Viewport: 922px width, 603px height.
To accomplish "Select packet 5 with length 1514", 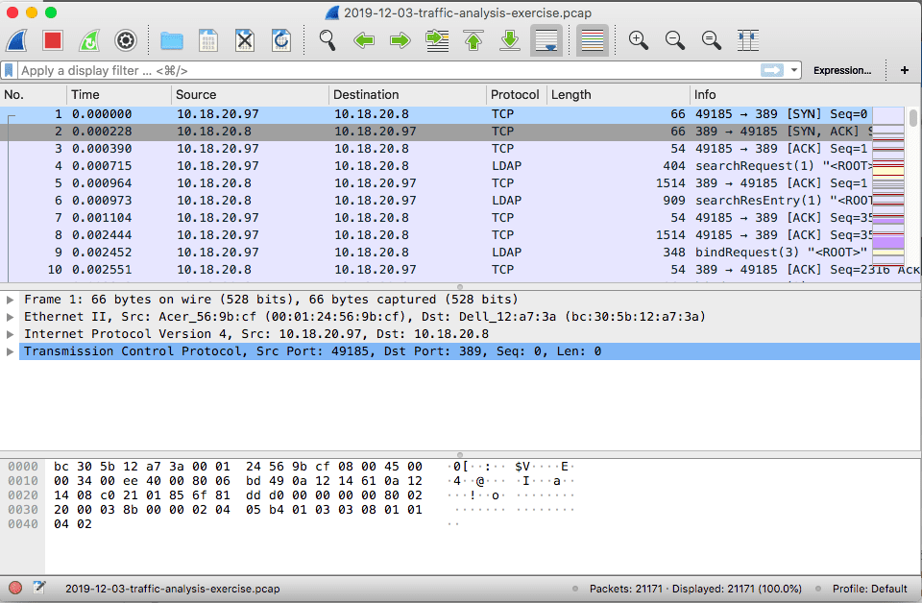I will (x=436, y=183).
